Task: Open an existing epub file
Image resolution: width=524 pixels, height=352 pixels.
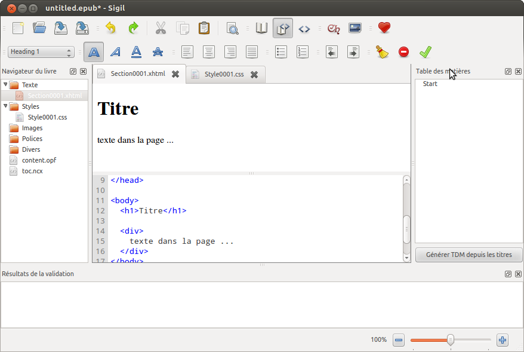Action: 39,28
